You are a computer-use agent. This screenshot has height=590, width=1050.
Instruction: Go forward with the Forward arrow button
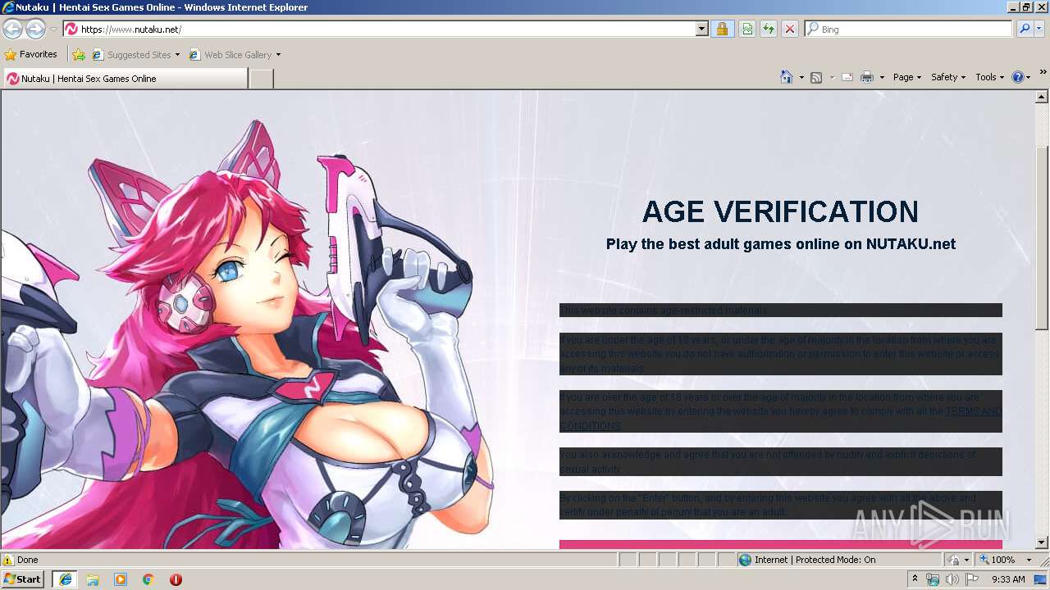click(35, 29)
